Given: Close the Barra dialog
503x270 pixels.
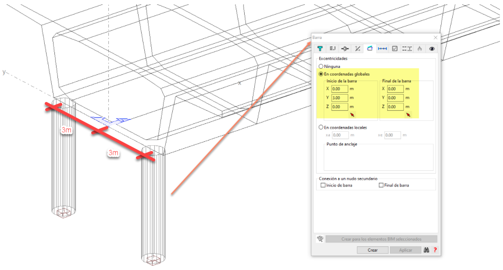Looking at the screenshot, I should [x=435, y=38].
